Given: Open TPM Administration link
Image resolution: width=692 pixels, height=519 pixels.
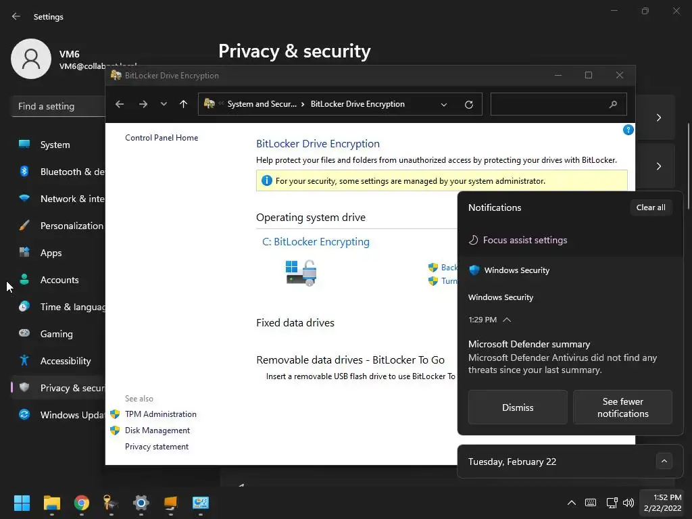Looking at the screenshot, I should pyautogui.click(x=161, y=414).
